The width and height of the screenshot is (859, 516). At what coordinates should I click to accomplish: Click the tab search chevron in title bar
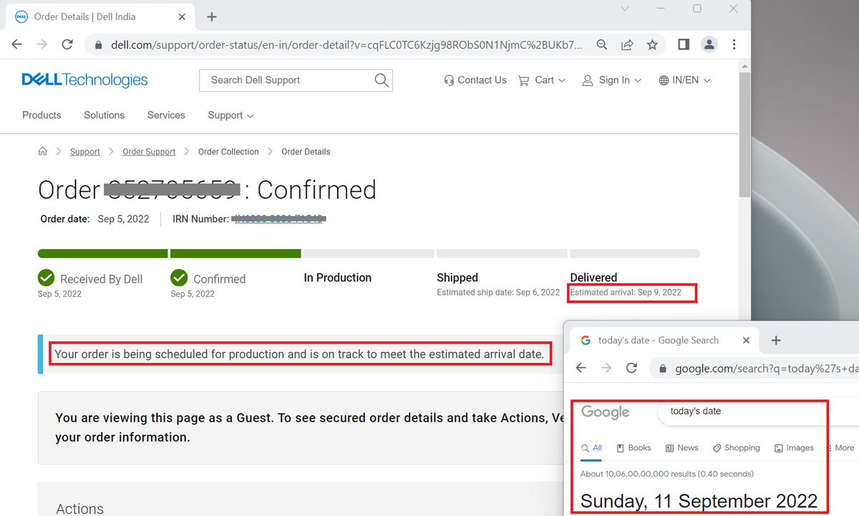(x=625, y=9)
